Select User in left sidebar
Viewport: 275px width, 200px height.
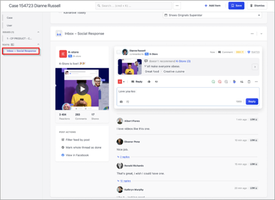tap(9, 26)
